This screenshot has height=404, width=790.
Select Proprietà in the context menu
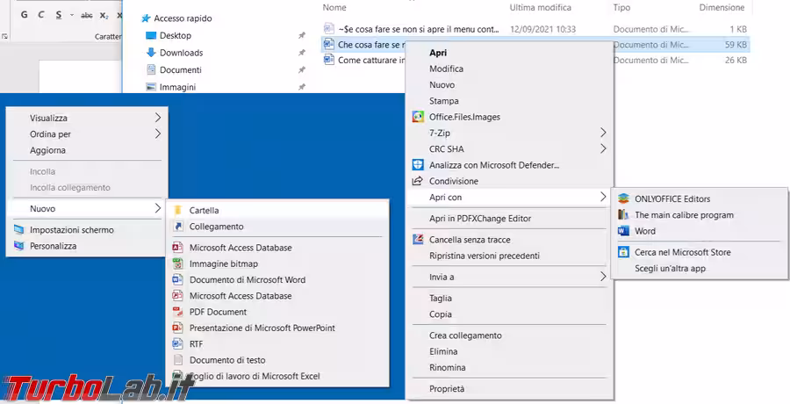447,388
